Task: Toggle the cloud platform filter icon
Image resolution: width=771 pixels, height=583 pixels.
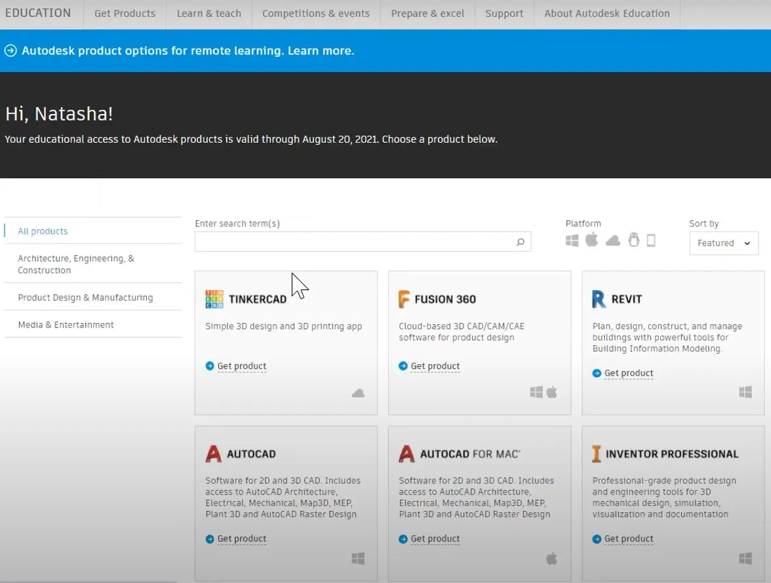Action: [x=613, y=241]
